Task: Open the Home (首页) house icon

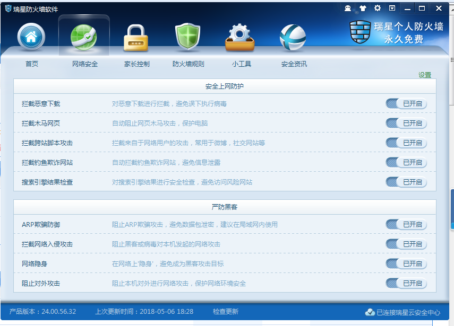Action: coord(31,37)
